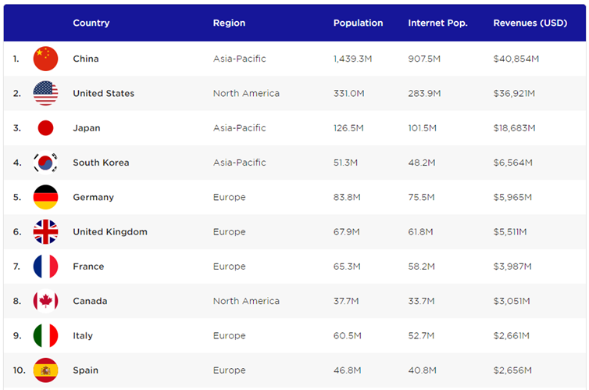Click the United States flag icon
Viewport: 589px width, 390px height.
[45, 94]
